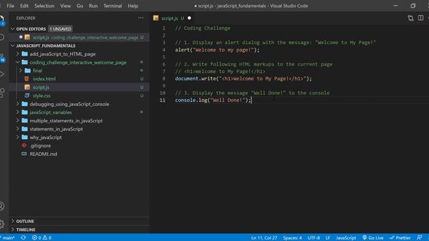
Task: Open style.css file
Action: point(42,96)
